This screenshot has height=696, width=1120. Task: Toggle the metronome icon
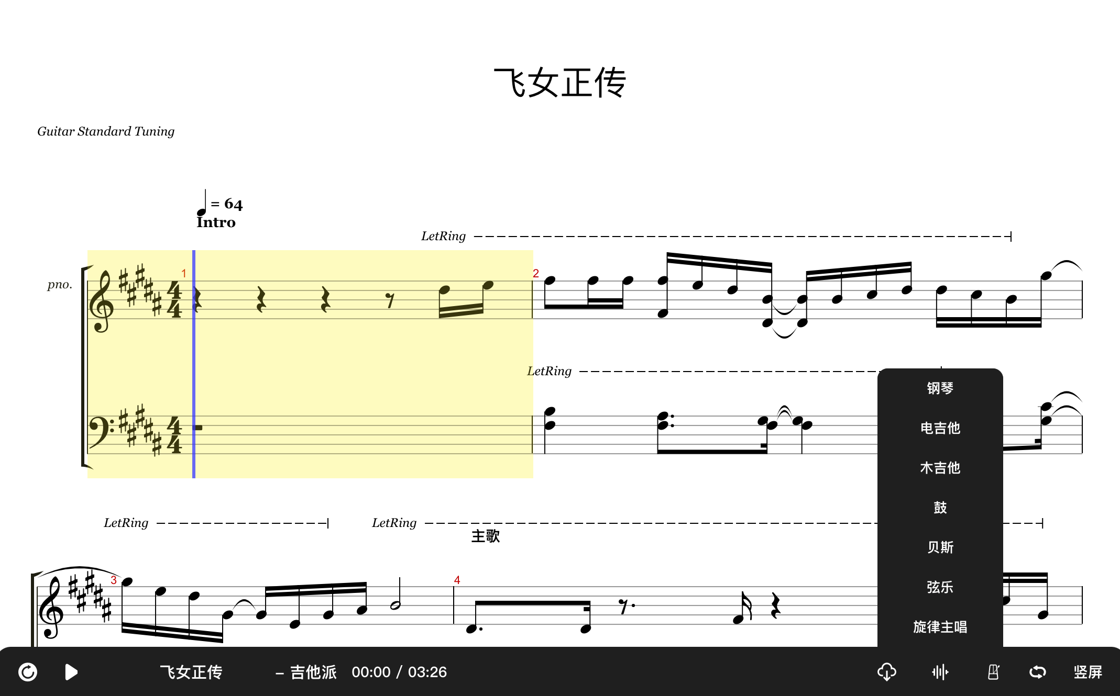tap(993, 672)
